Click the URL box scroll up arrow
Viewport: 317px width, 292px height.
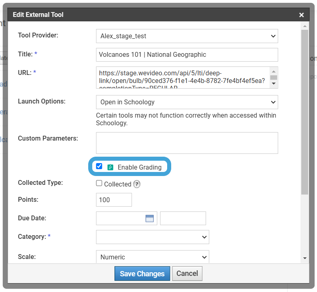point(273,71)
